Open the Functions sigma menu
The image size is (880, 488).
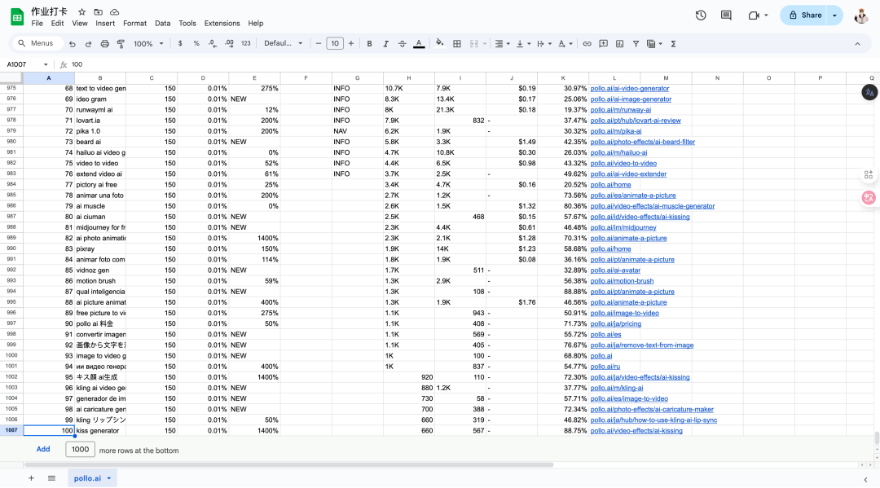coord(673,44)
